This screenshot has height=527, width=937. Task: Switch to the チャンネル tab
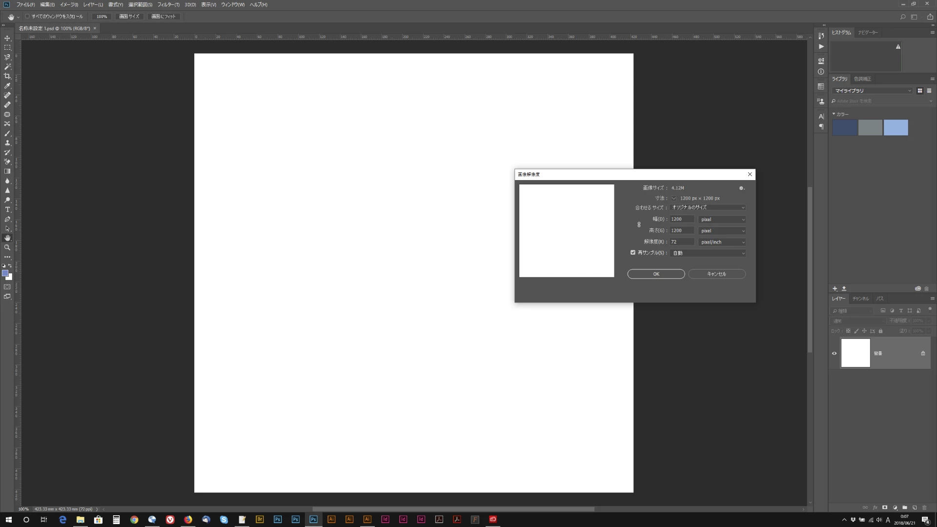coord(861,299)
